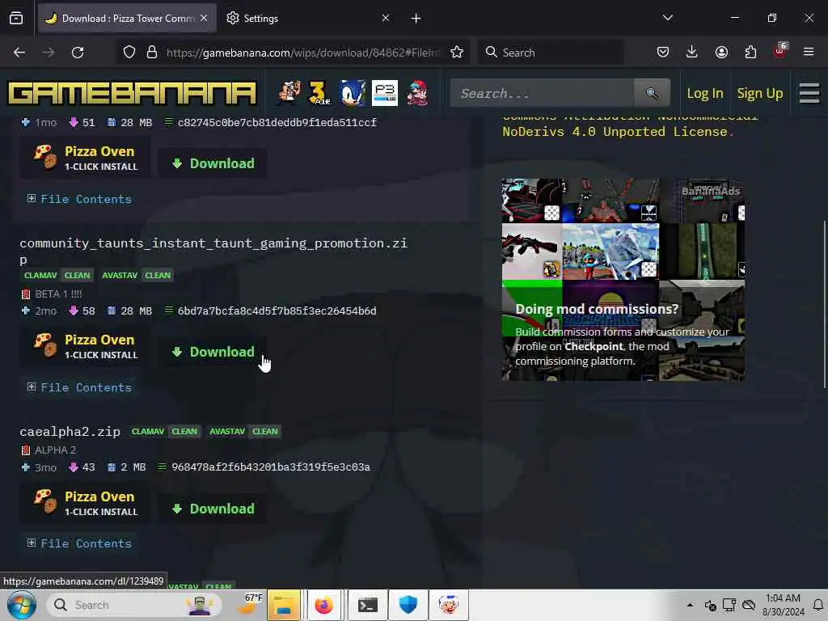The image size is (828, 621).
Task: Expand File Contents for caealpha2.zip
Action: [x=79, y=543]
